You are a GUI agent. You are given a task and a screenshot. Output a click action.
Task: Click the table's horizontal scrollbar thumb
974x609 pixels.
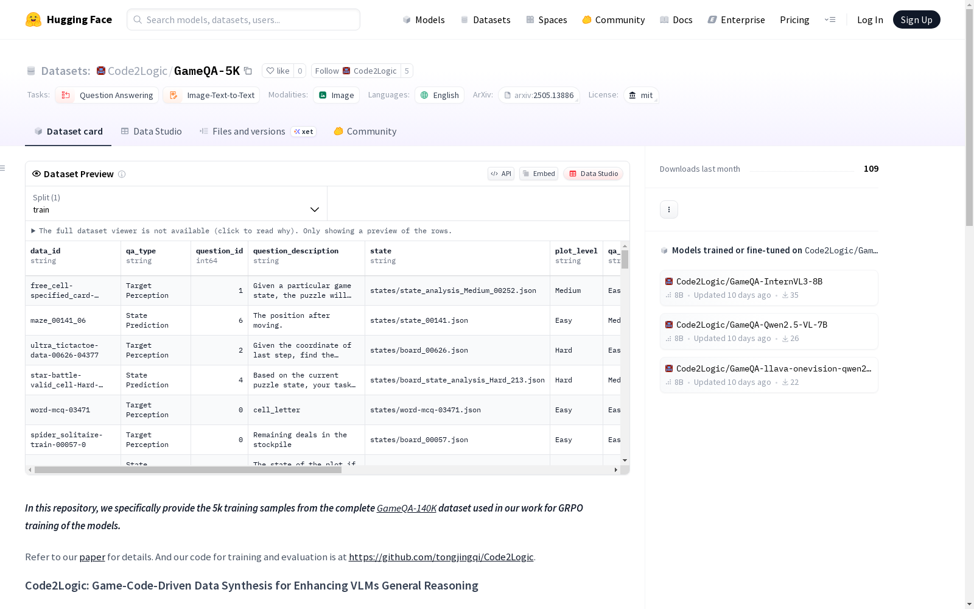[x=188, y=470]
